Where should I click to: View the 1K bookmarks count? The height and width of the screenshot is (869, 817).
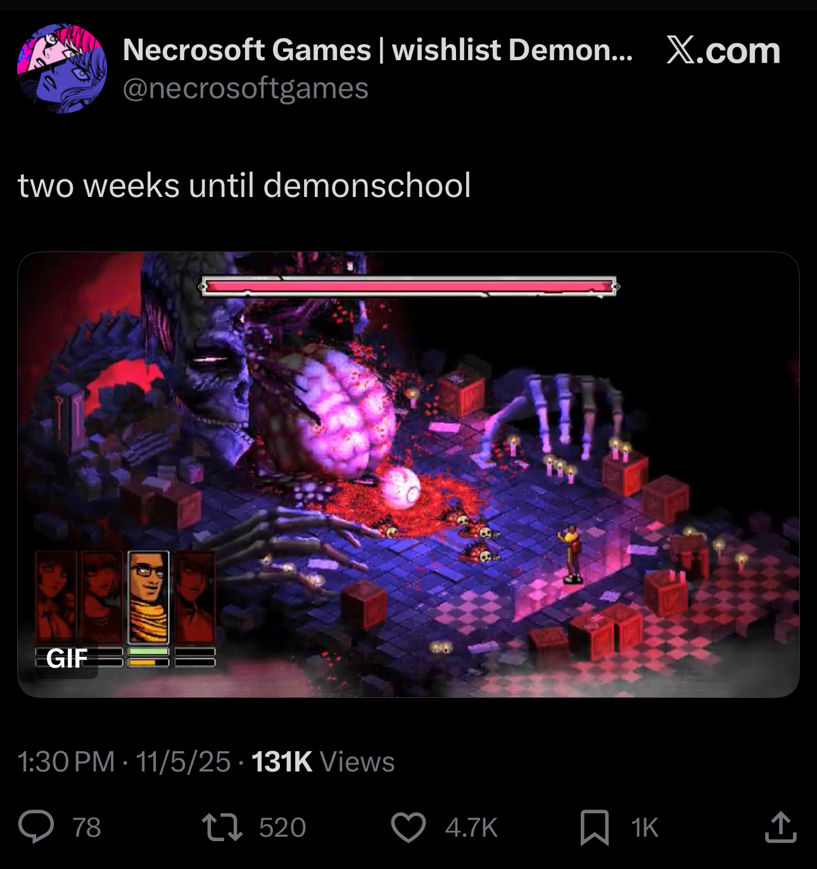point(645,828)
